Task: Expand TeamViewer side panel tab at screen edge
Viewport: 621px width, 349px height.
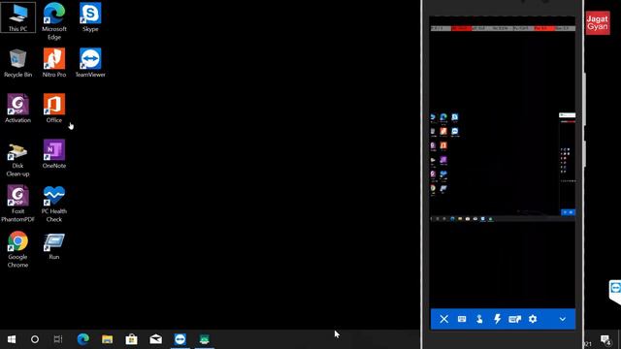Action: click(x=615, y=291)
